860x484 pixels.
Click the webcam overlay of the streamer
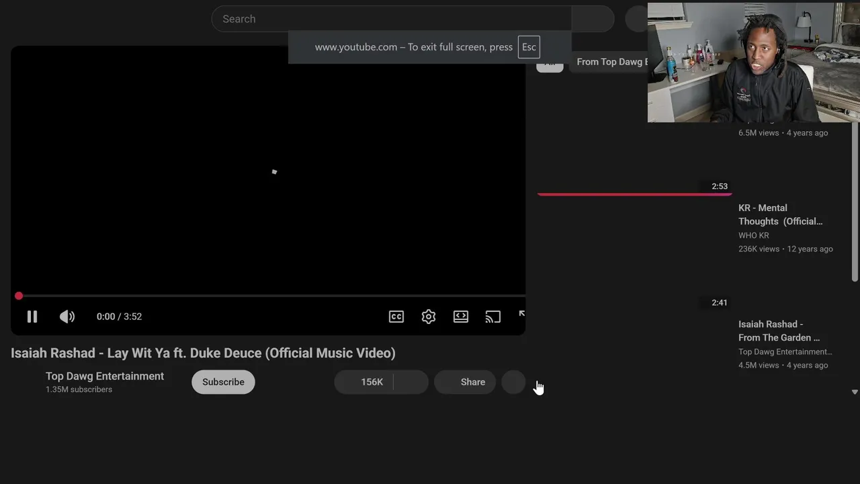[753, 63]
